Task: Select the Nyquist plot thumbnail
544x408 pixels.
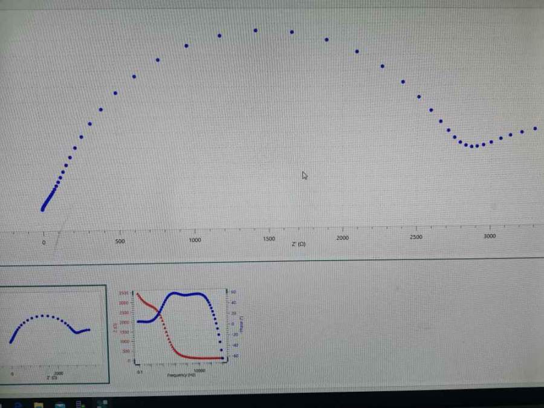Action: [54, 334]
